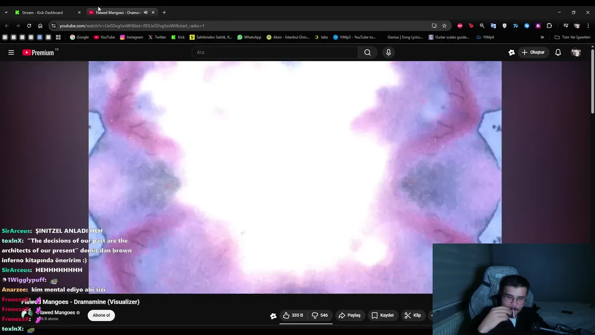Click the Oluştur create button
Screen dimensions: 595x335
(533, 53)
